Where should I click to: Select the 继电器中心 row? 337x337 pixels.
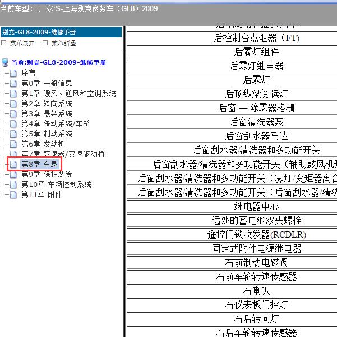(232, 206)
